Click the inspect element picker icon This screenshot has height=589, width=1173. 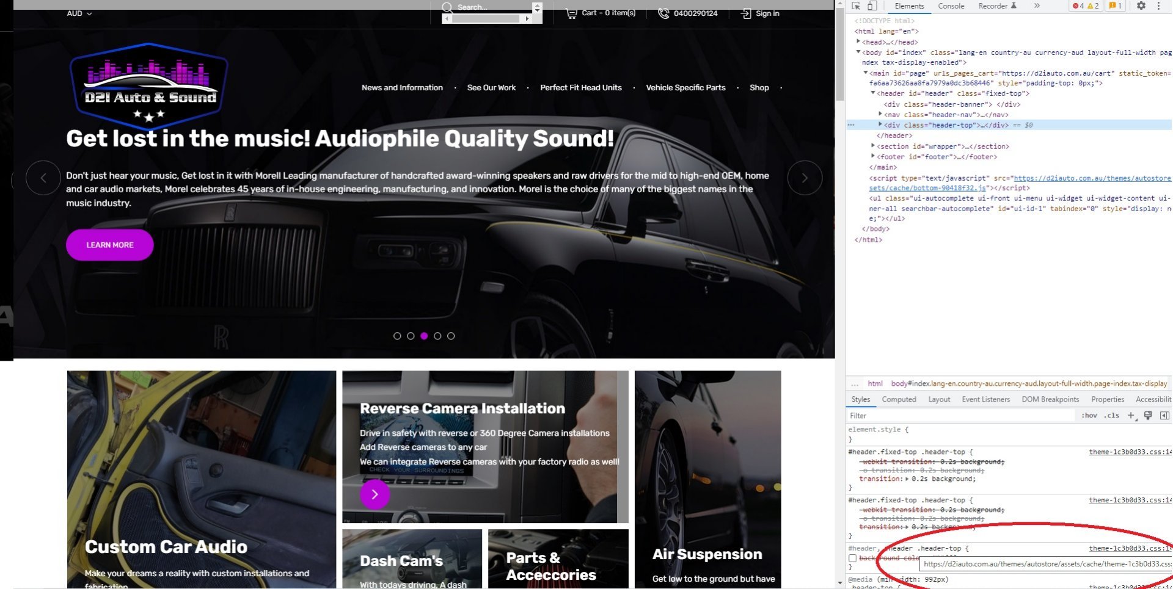856,6
